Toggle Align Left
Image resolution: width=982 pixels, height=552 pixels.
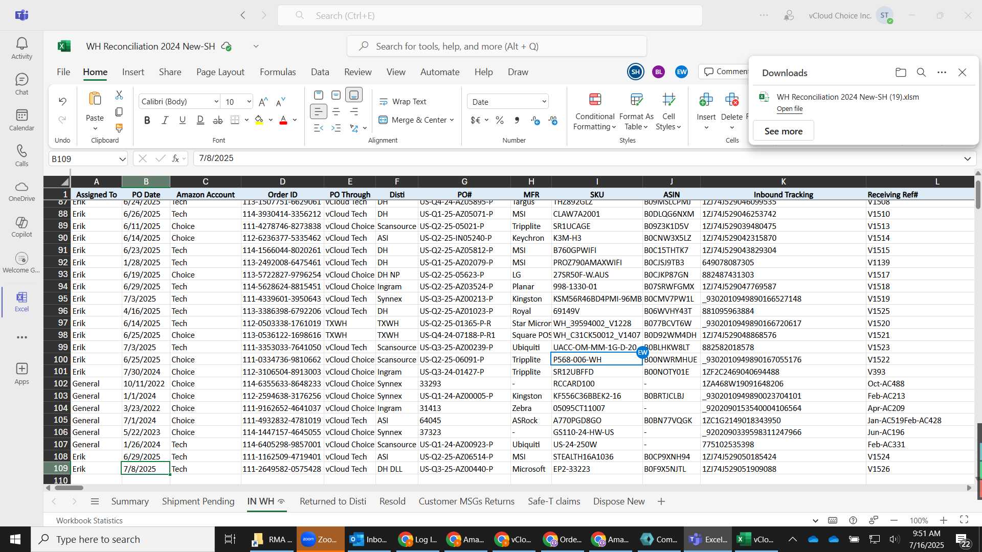click(318, 111)
